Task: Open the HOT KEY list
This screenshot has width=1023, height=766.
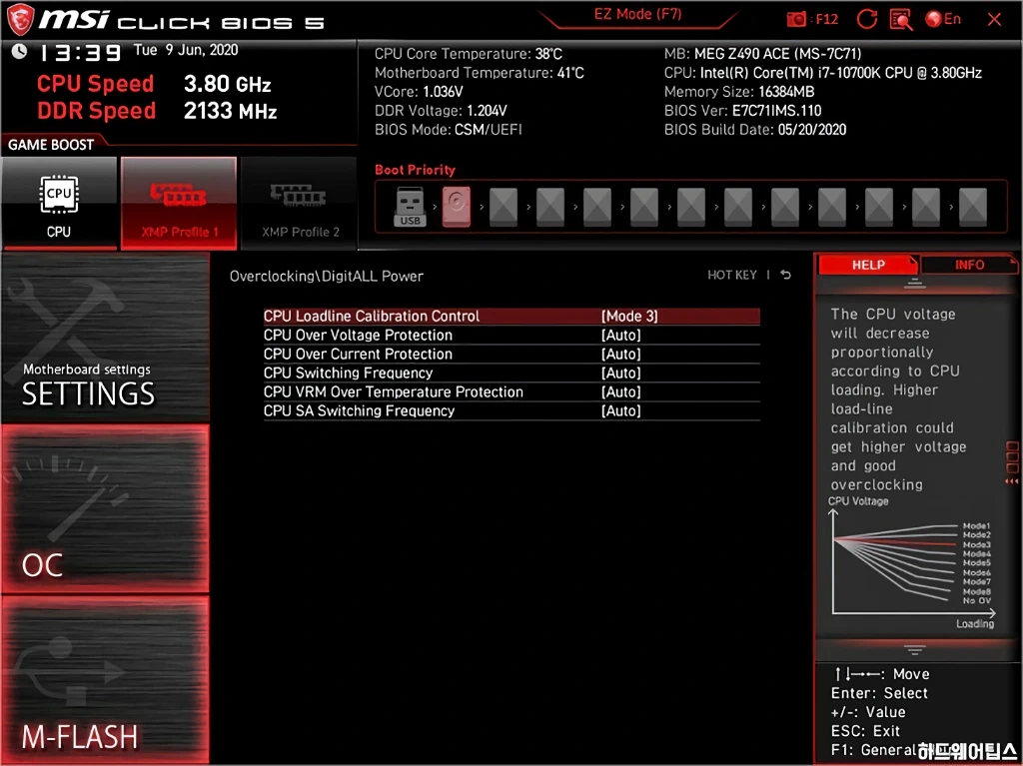Action: pos(732,275)
